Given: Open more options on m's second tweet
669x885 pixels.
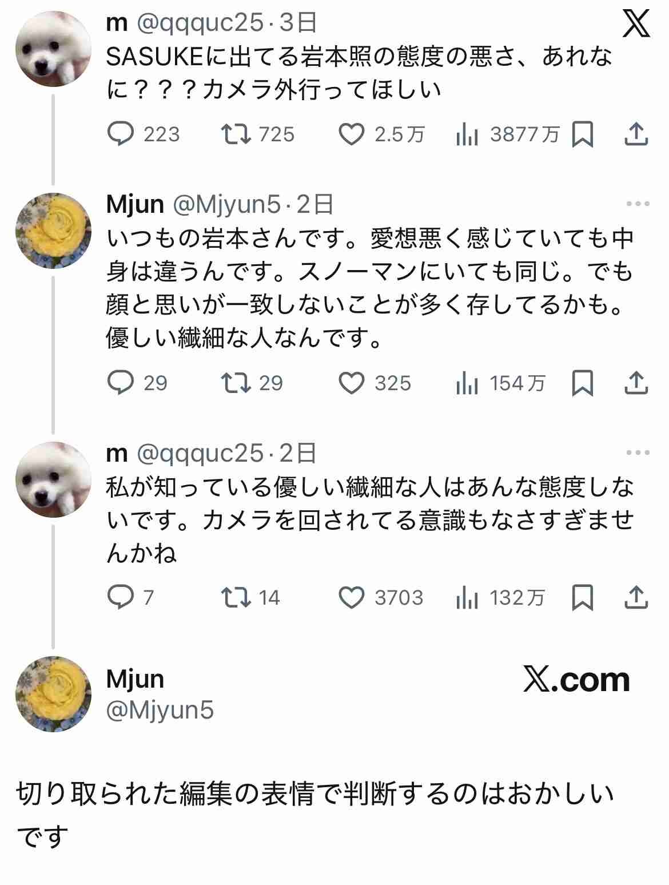Looking at the screenshot, I should [638, 453].
